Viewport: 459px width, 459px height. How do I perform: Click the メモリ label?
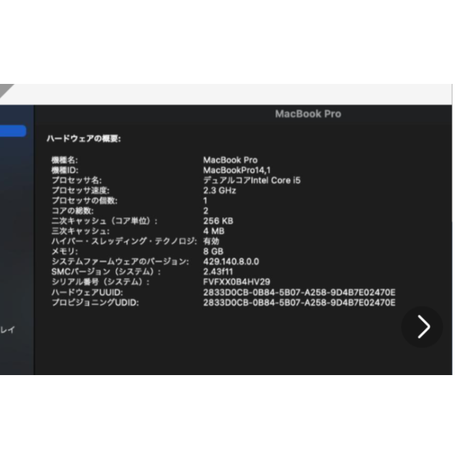(65, 252)
